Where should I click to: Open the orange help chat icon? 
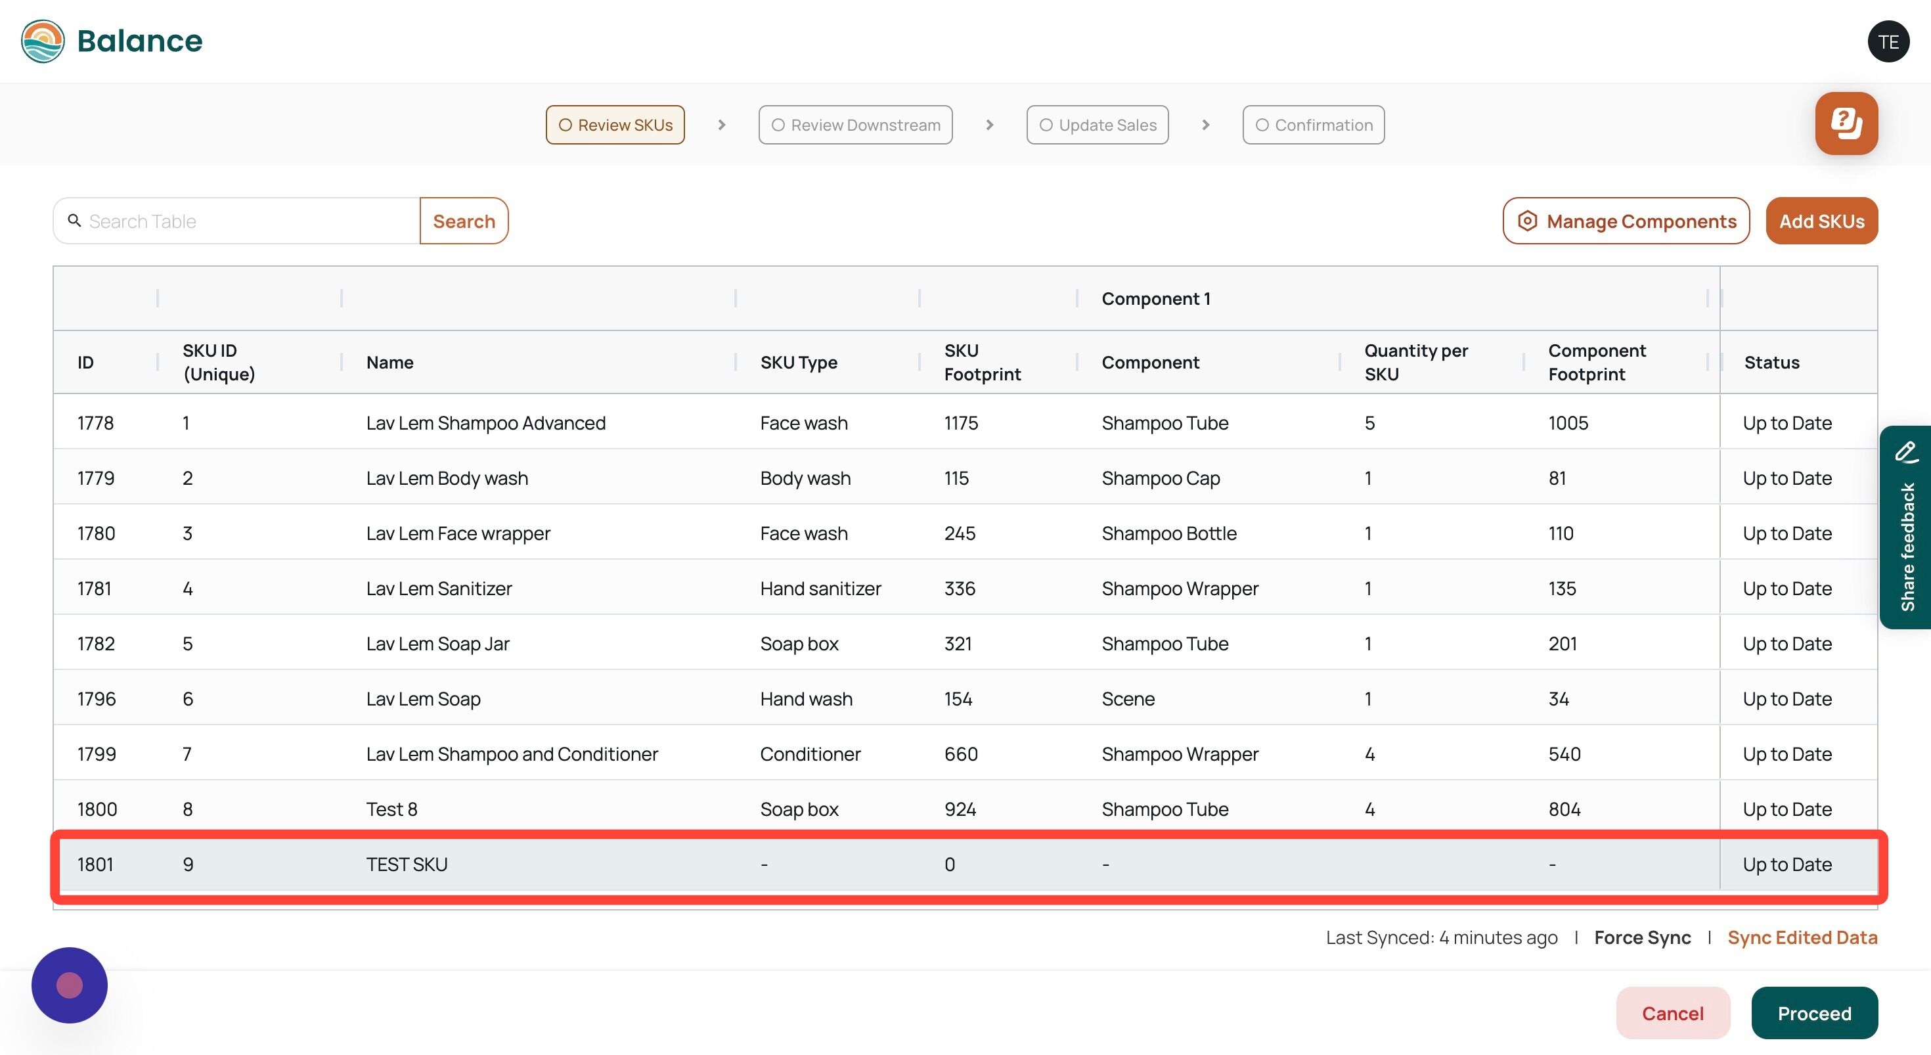[x=1846, y=123]
